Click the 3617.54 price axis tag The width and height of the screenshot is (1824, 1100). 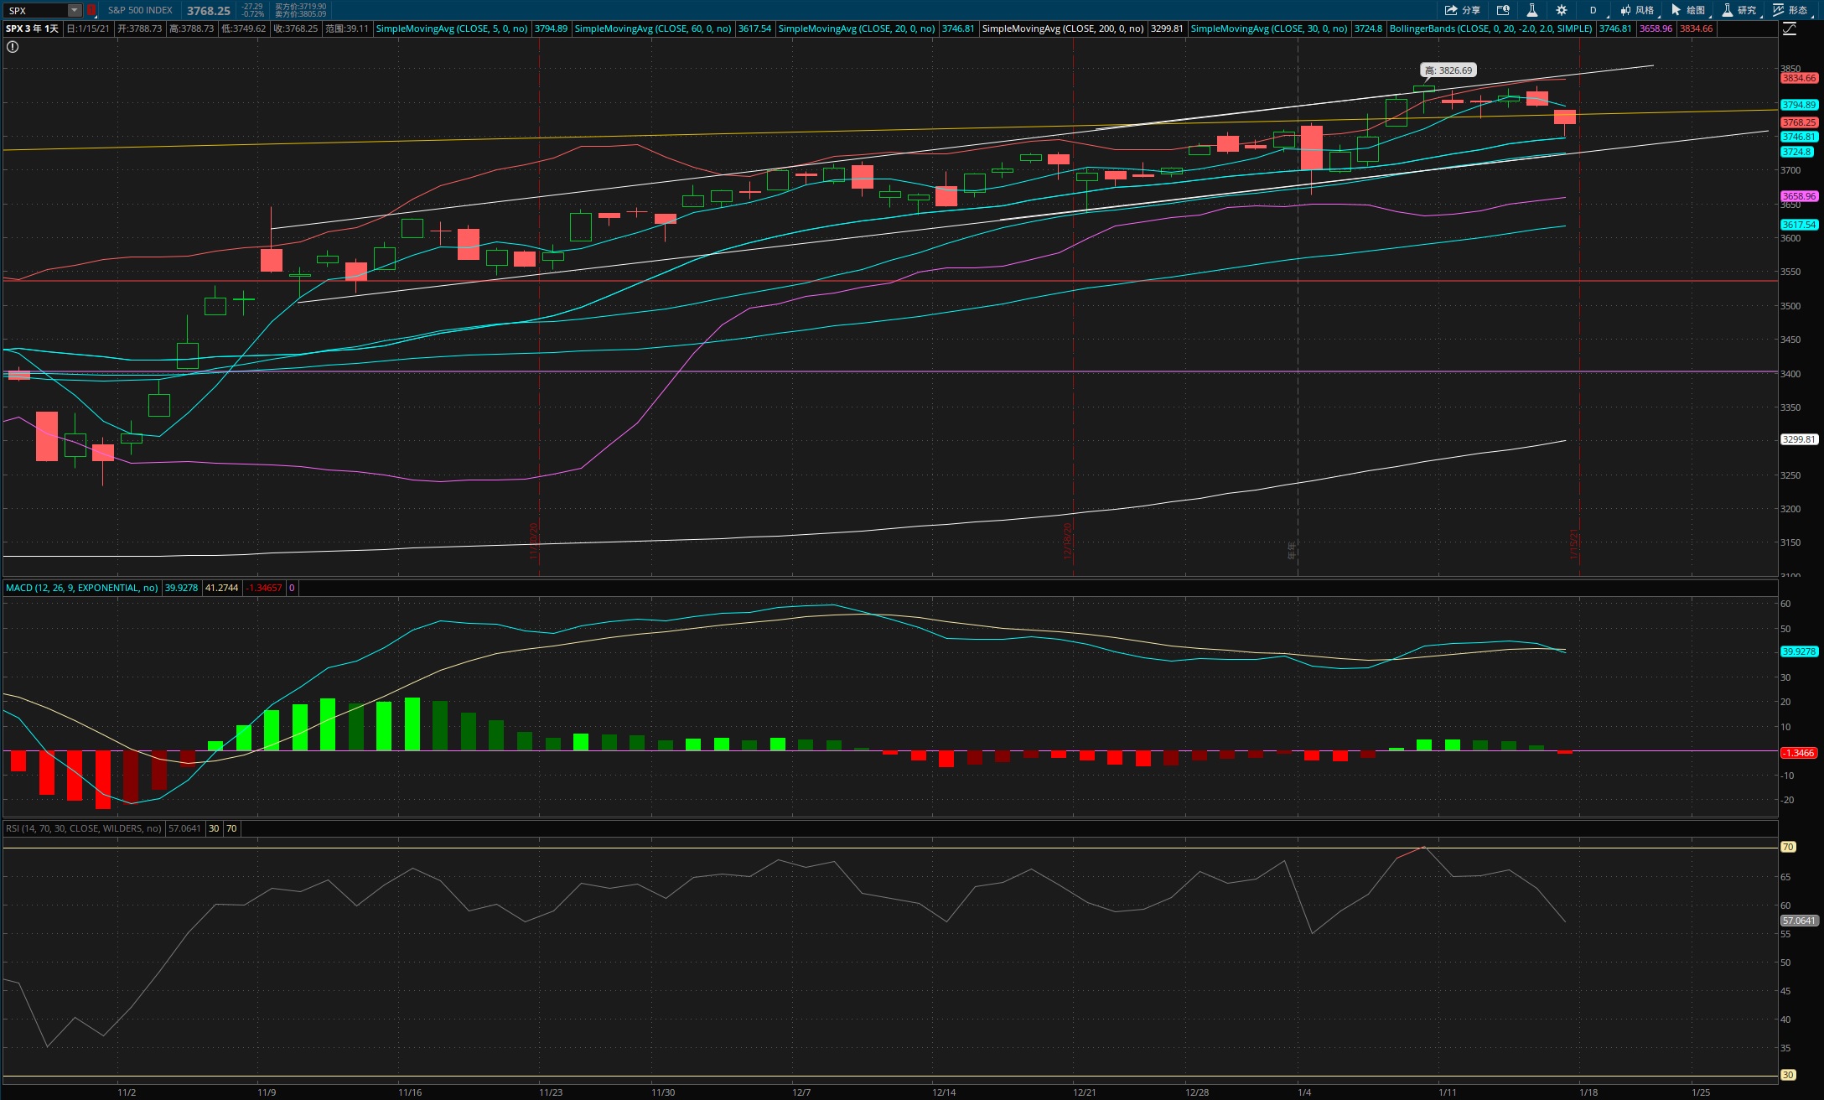point(1799,225)
